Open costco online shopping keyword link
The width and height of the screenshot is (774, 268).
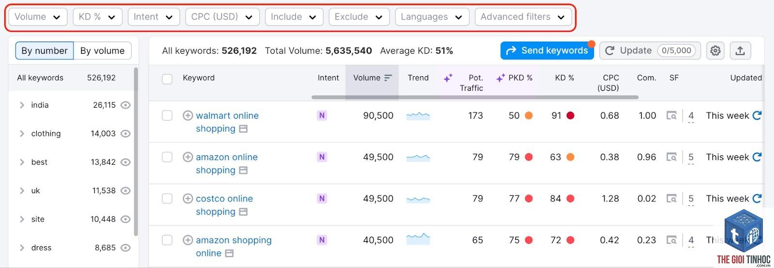tap(224, 205)
